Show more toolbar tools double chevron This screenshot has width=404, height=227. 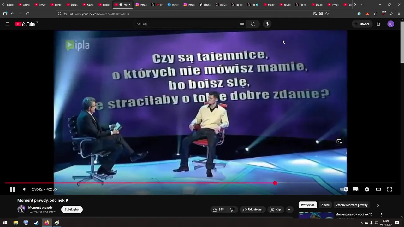pyautogui.click(x=391, y=14)
